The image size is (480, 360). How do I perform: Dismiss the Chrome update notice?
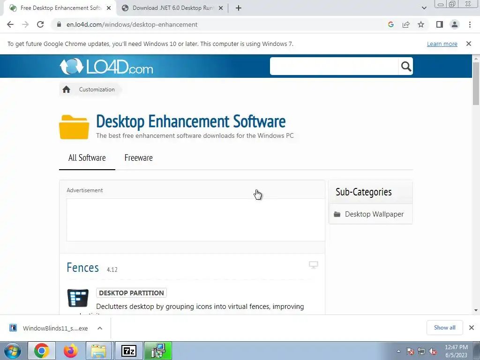[x=468, y=44]
